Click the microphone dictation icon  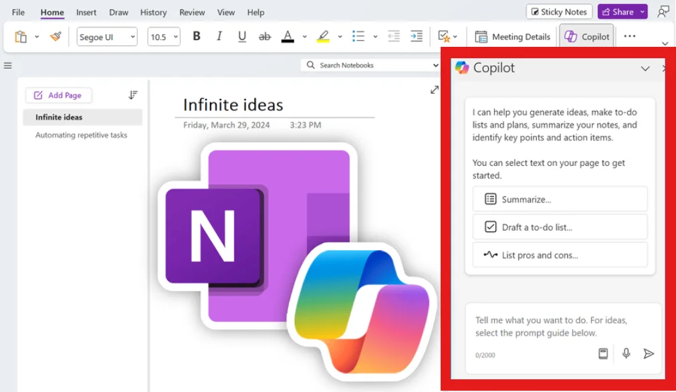point(626,354)
